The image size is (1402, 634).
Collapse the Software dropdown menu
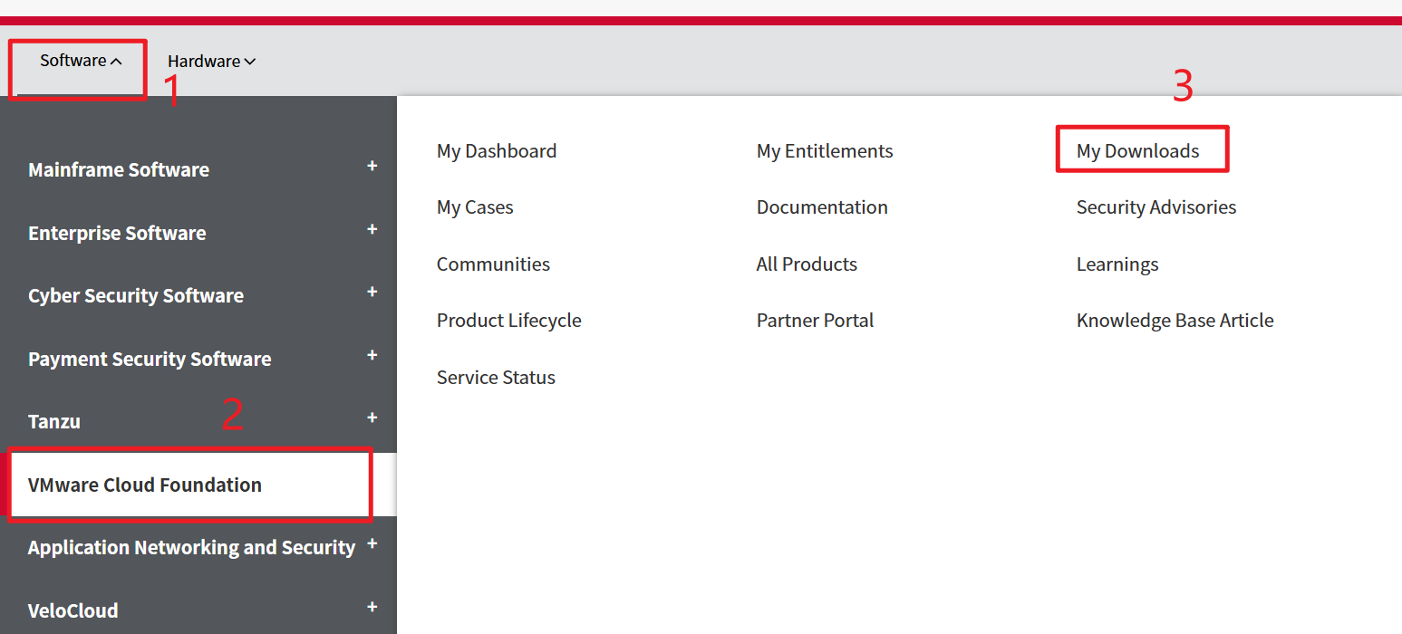pos(81,61)
